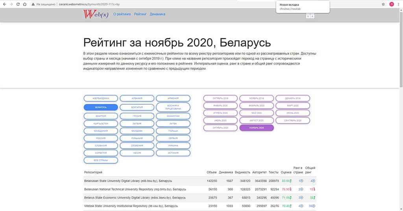The width and height of the screenshot is (403, 211).
Task: Select month Август 2020
Action: click(257, 120)
